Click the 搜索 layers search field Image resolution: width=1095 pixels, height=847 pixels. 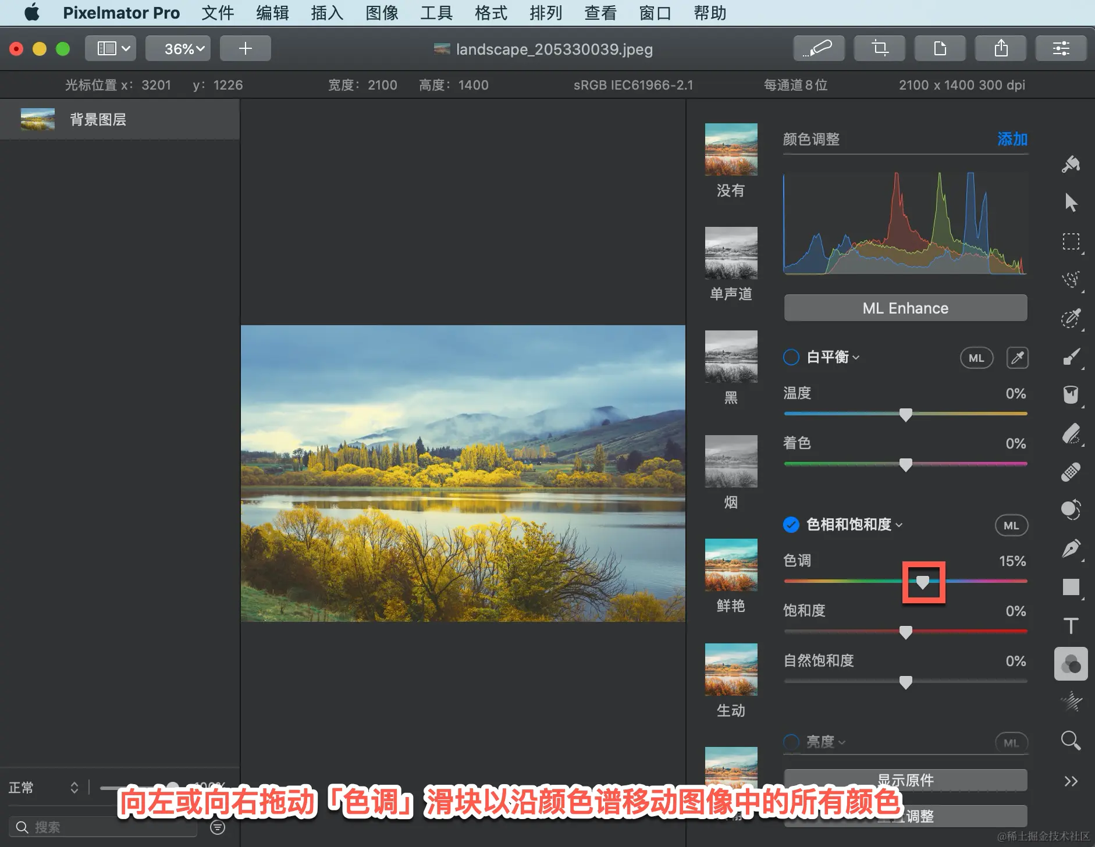pos(102,827)
